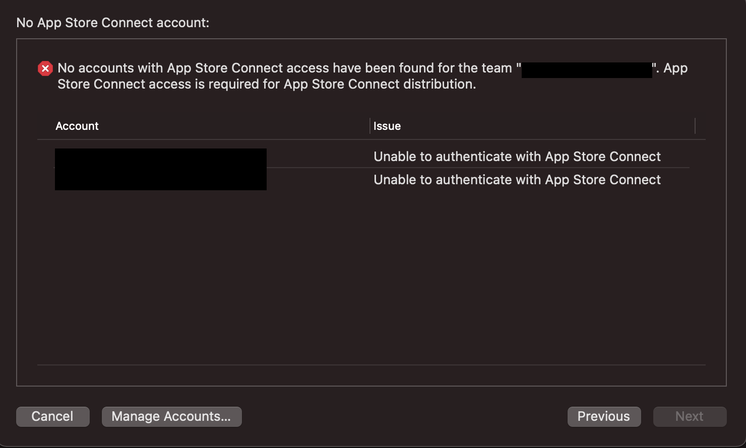Click the 'No App Store Connect account:' heading
The image size is (746, 448).
pyautogui.click(x=113, y=23)
